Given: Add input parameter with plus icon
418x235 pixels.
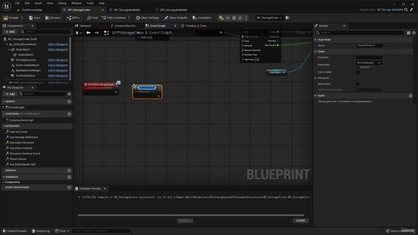Looking at the screenshot, I should [x=411, y=96].
